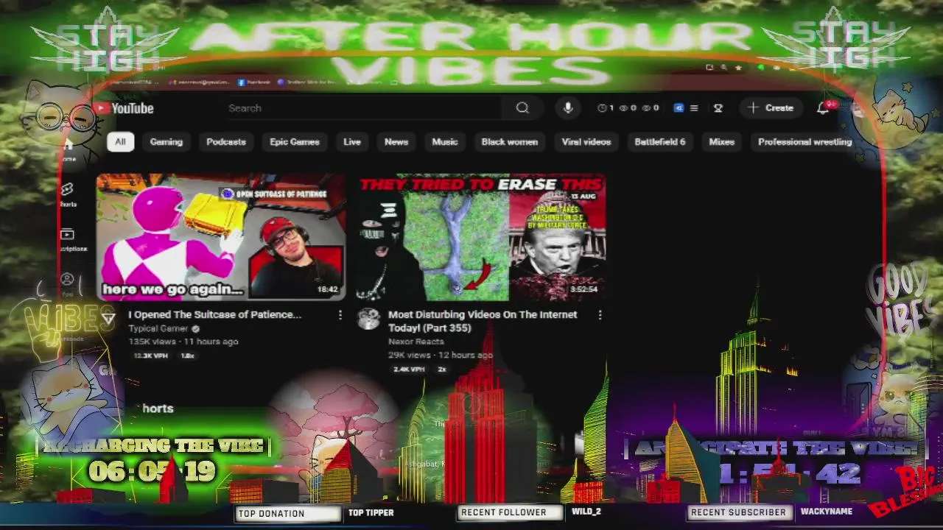943x530 pixels.
Task: Click the '135K views · 11 hours ago' text
Action: (x=183, y=342)
